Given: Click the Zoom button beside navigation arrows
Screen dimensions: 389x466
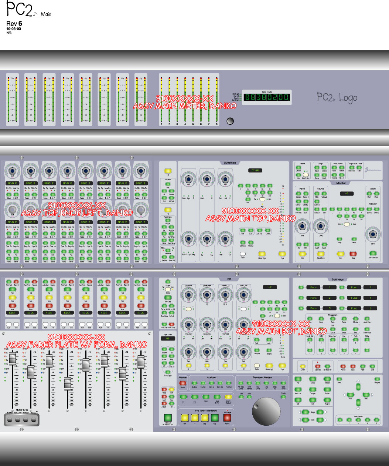Looking at the screenshot, I should tap(339, 379).
